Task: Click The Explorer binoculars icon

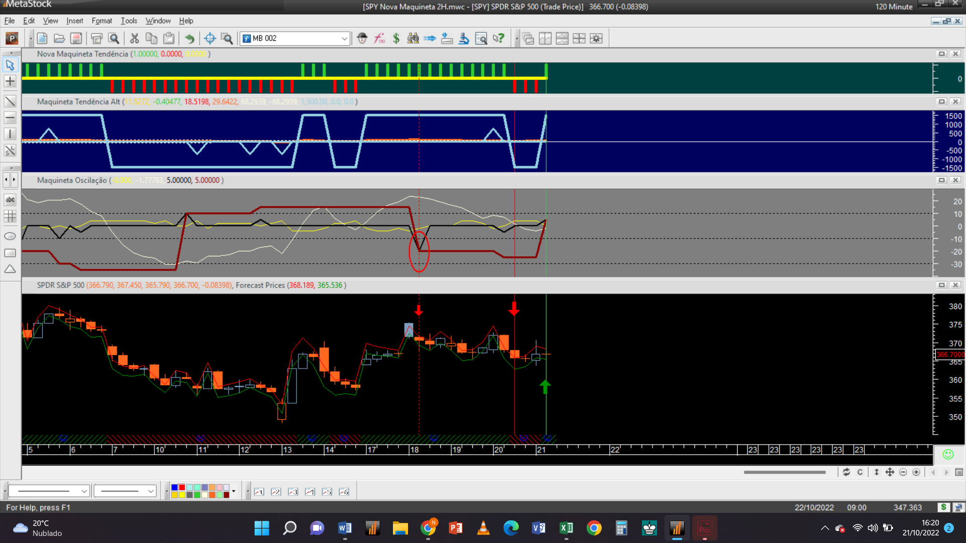Action: 413,38
